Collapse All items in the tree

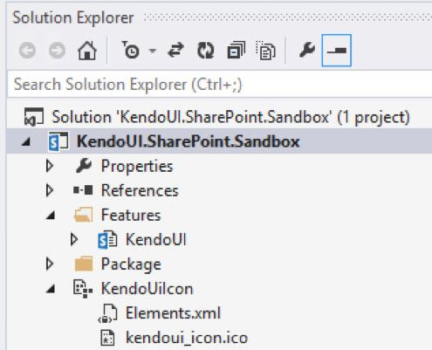pos(236,51)
